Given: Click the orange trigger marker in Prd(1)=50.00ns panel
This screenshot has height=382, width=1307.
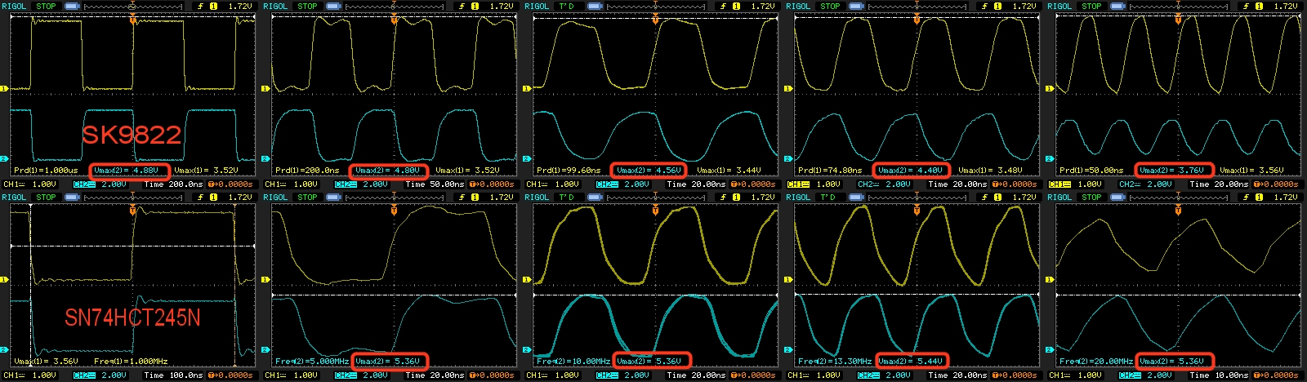Looking at the screenshot, I should point(1178,20).
